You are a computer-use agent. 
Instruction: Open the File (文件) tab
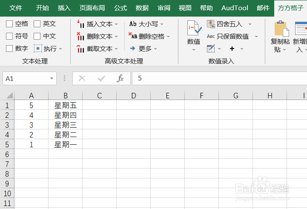[16, 8]
